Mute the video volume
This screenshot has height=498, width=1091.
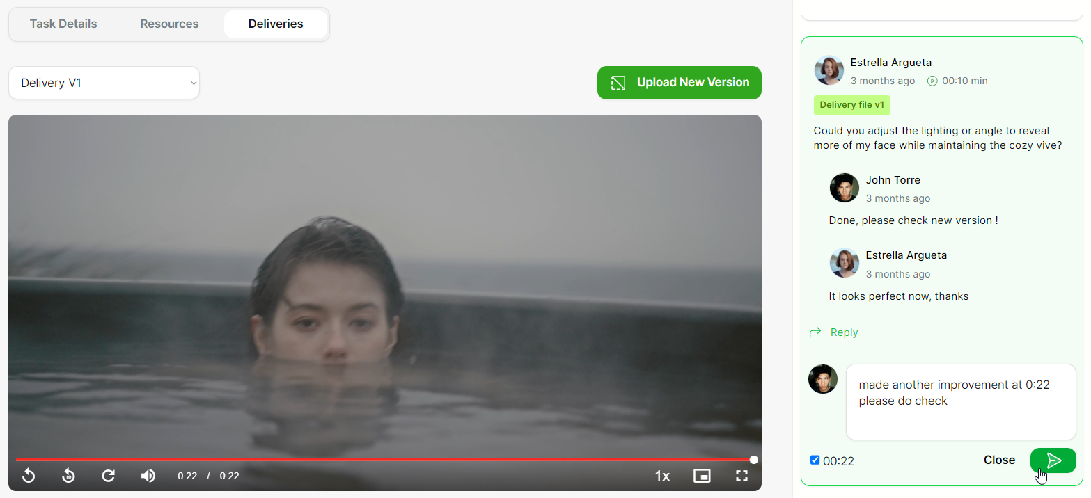click(x=148, y=476)
